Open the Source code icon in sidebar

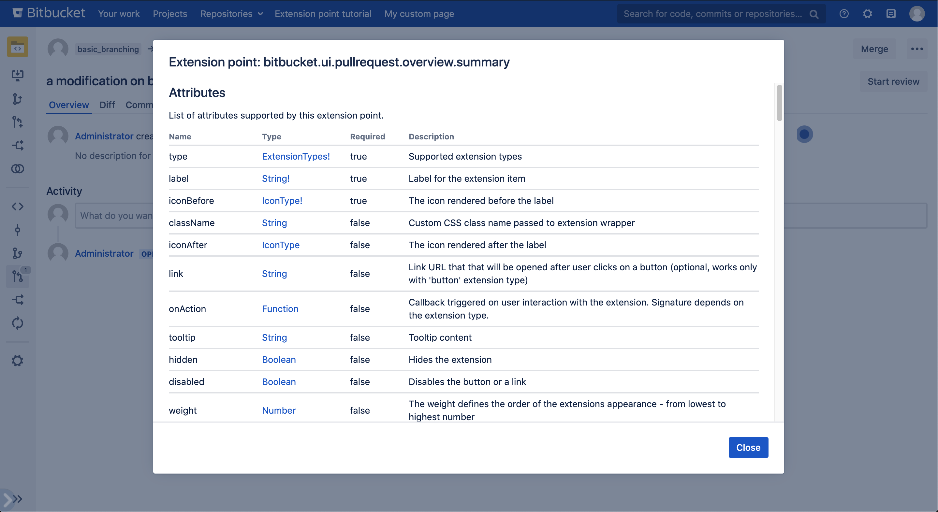click(18, 206)
